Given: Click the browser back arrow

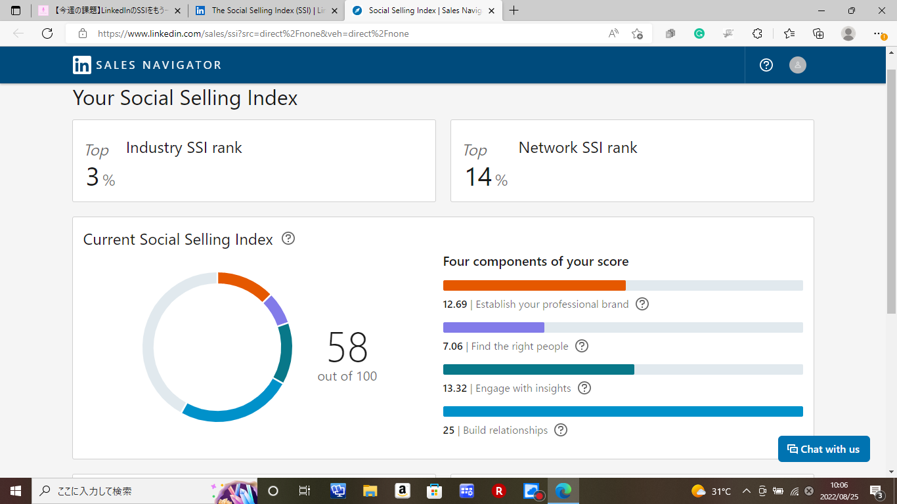Looking at the screenshot, I should tap(18, 33).
